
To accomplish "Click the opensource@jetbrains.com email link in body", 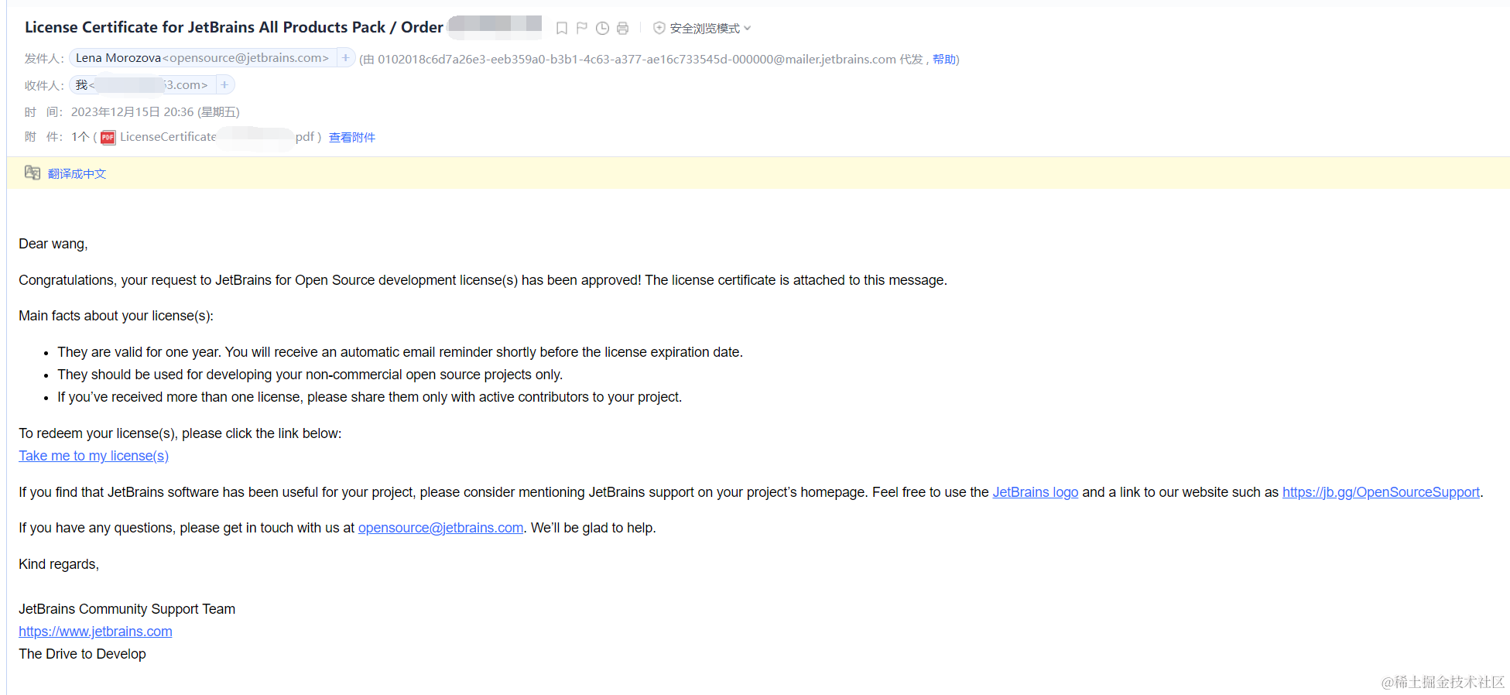I will pyautogui.click(x=440, y=528).
